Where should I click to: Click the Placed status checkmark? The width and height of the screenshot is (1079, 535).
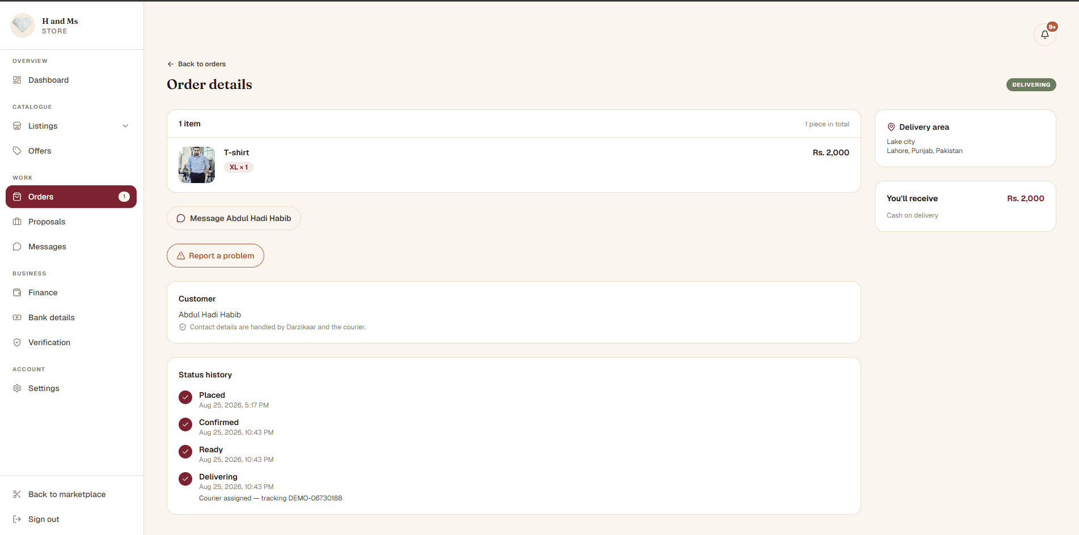185,397
